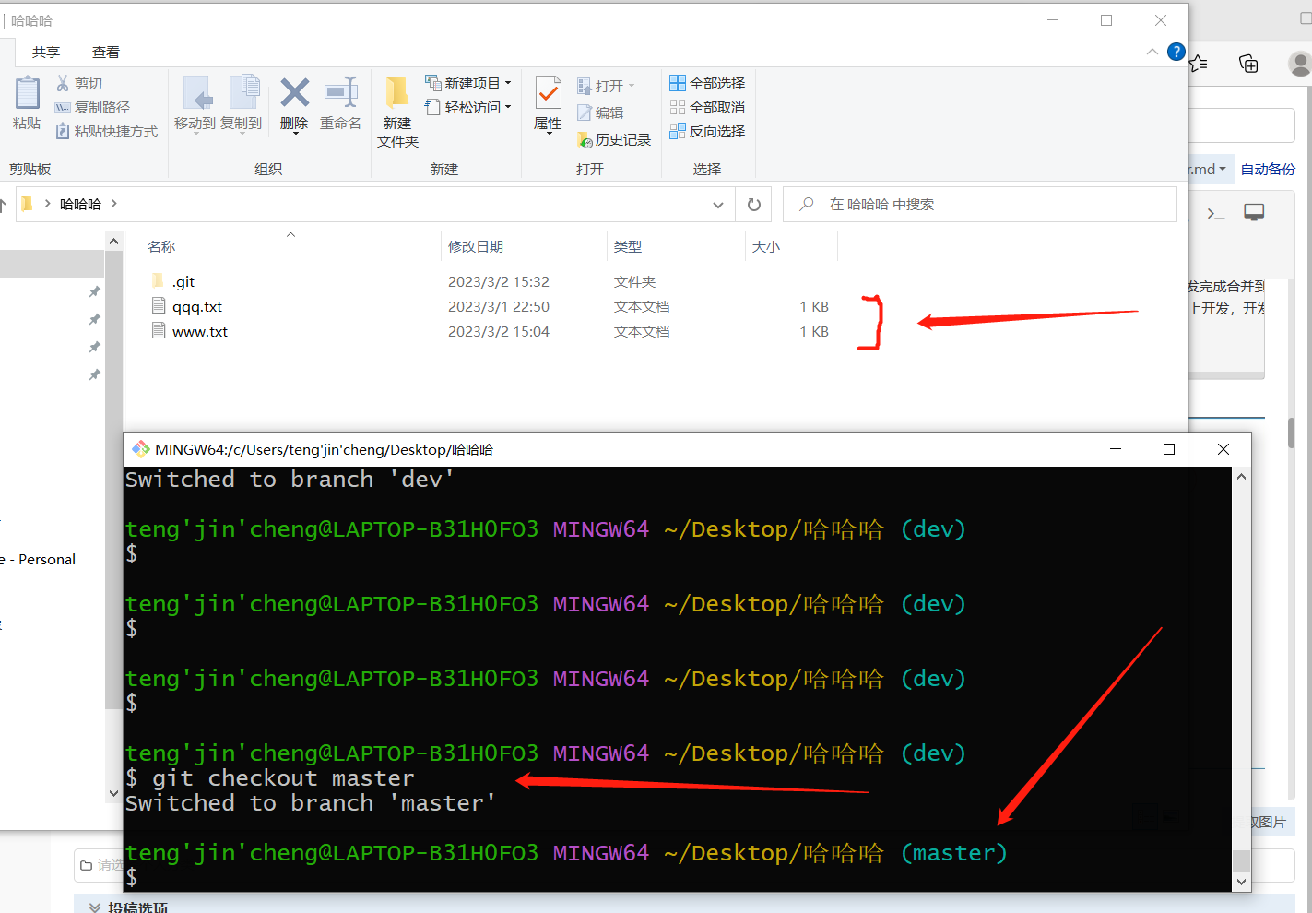
Task: Select the www.txt file
Action: point(200,332)
